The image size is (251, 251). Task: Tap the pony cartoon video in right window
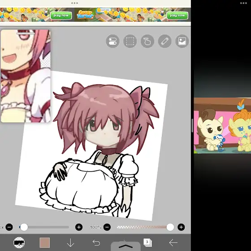[222, 125]
